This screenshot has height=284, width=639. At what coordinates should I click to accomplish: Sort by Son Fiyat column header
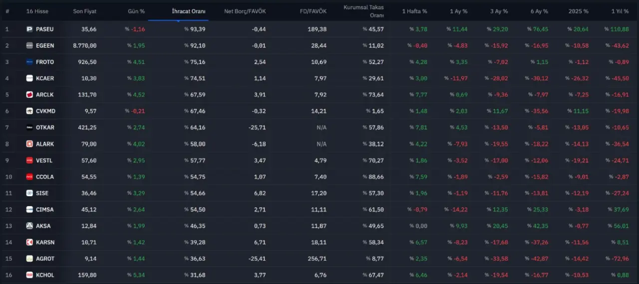85,11
